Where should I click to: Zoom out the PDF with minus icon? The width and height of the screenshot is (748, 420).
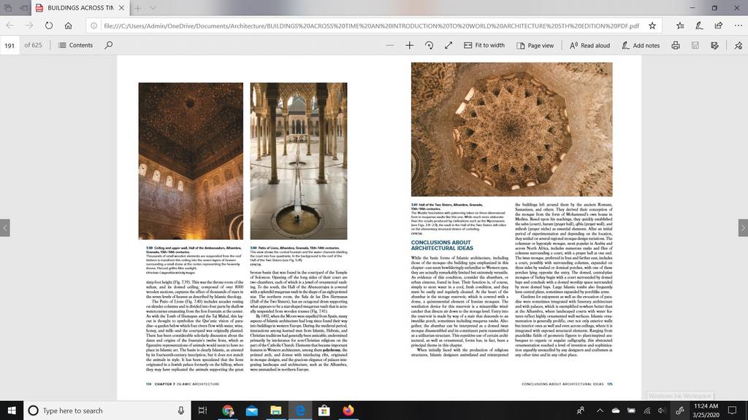click(390, 45)
